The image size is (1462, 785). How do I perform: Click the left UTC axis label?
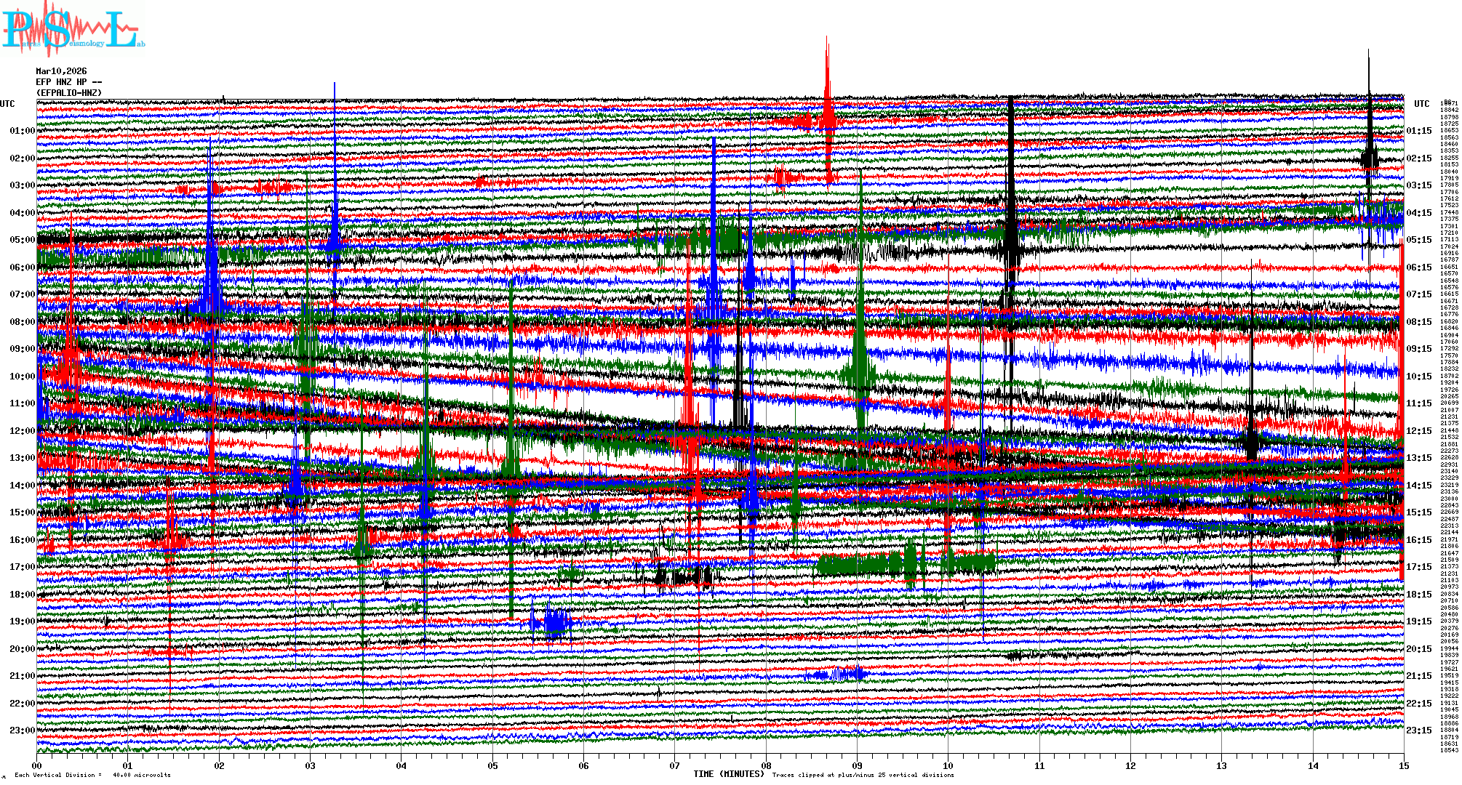click(7, 104)
